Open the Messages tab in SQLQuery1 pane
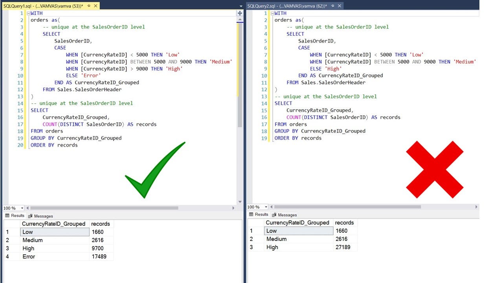 (40, 216)
